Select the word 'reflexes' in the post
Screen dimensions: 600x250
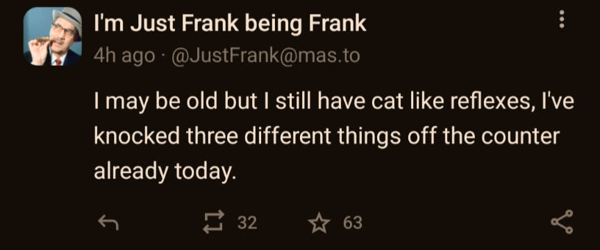[492, 102]
